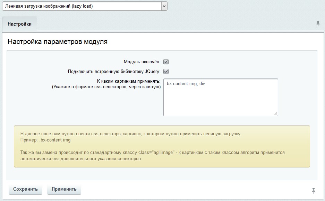The image size is (325, 201).
Task: Place cursor after ".bx-content img, div" text
Action: (x=205, y=84)
